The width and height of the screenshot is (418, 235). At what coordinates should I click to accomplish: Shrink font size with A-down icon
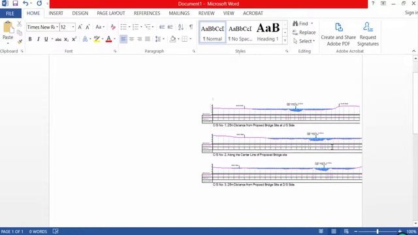point(88,27)
